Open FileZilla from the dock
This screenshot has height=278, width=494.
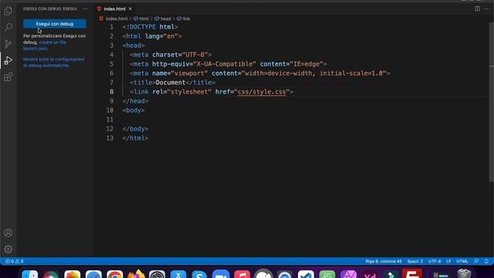point(411,273)
